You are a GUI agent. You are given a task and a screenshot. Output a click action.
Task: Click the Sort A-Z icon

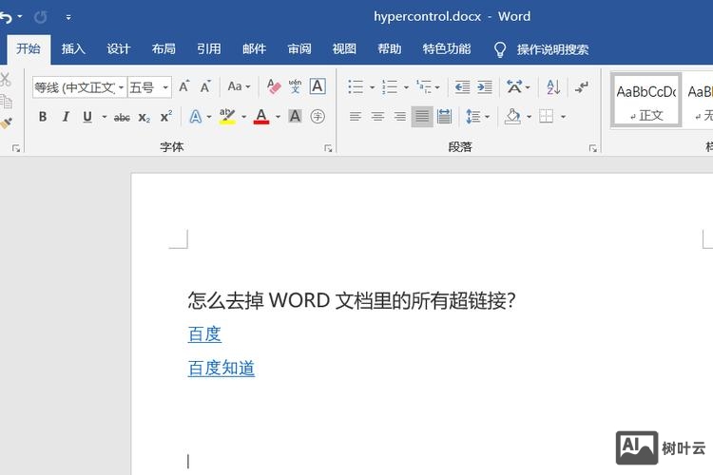(553, 86)
